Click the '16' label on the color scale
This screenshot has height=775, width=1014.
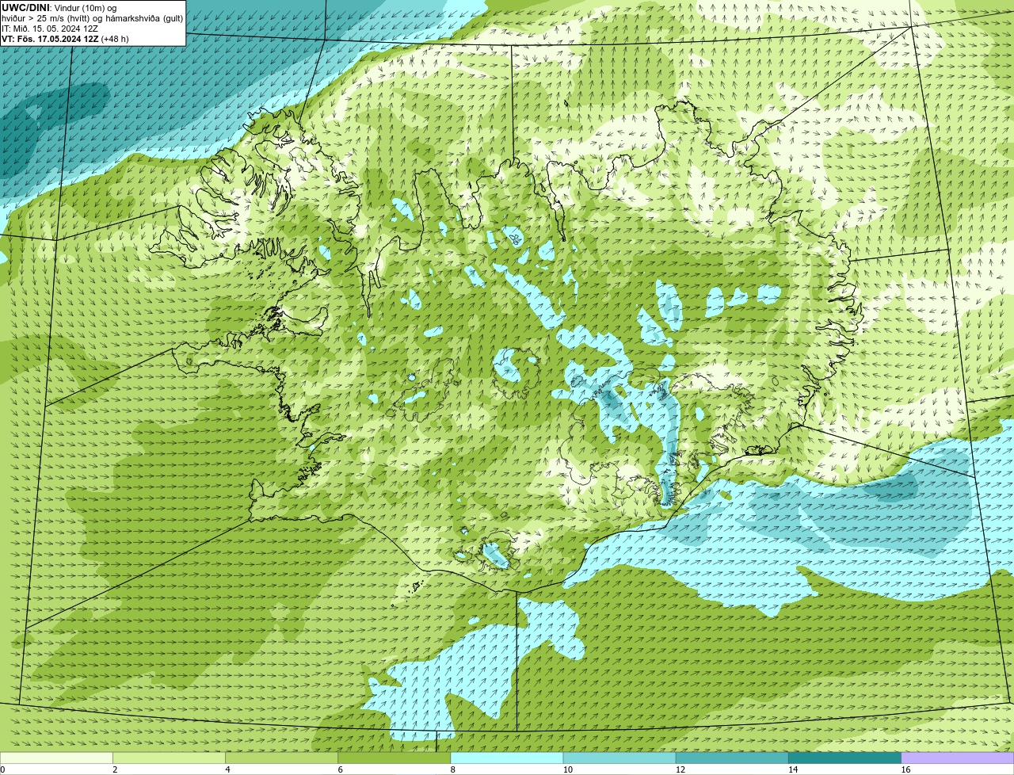click(x=906, y=769)
